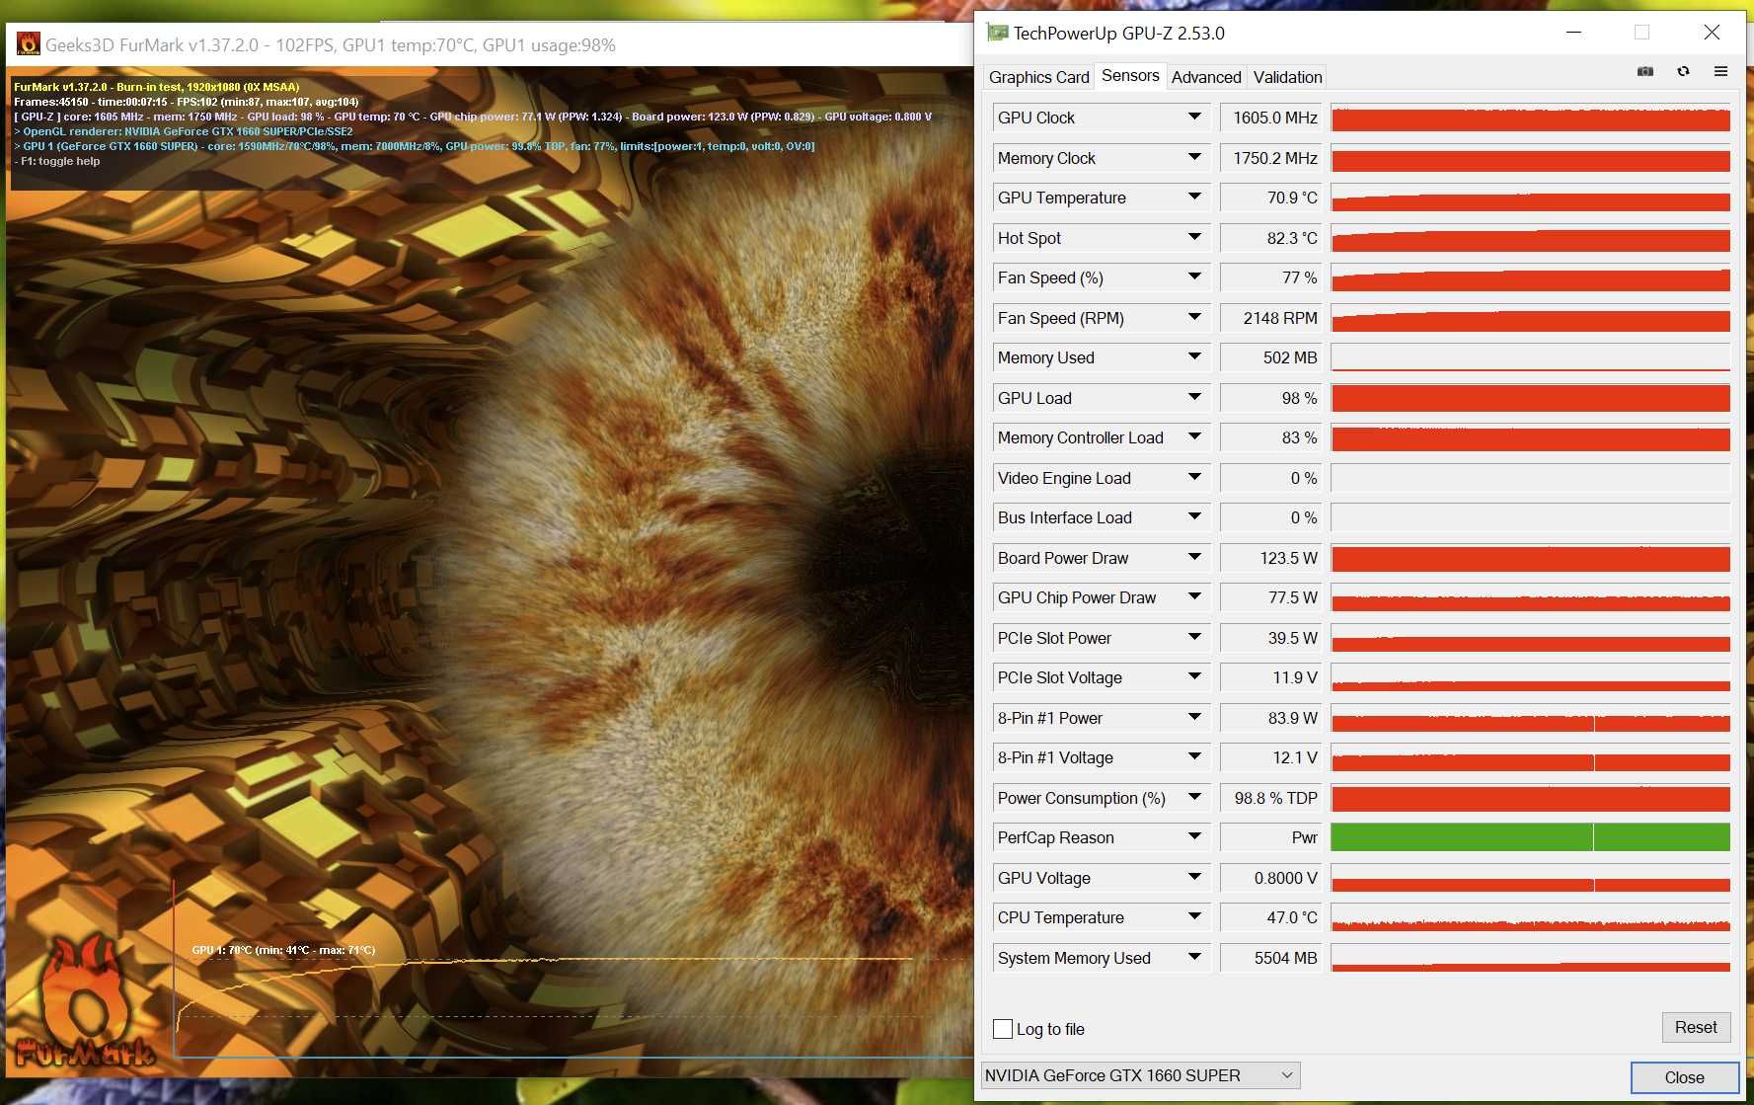Switch to the Graphics Card tab
The image size is (1754, 1105).
pos(1038,77)
